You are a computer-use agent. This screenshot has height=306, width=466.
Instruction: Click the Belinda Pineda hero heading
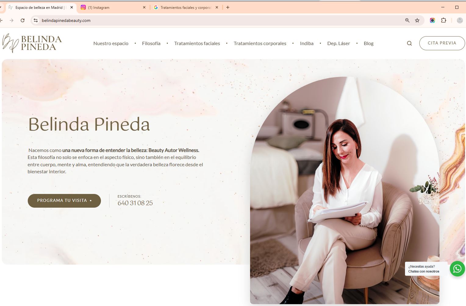pyautogui.click(x=89, y=124)
